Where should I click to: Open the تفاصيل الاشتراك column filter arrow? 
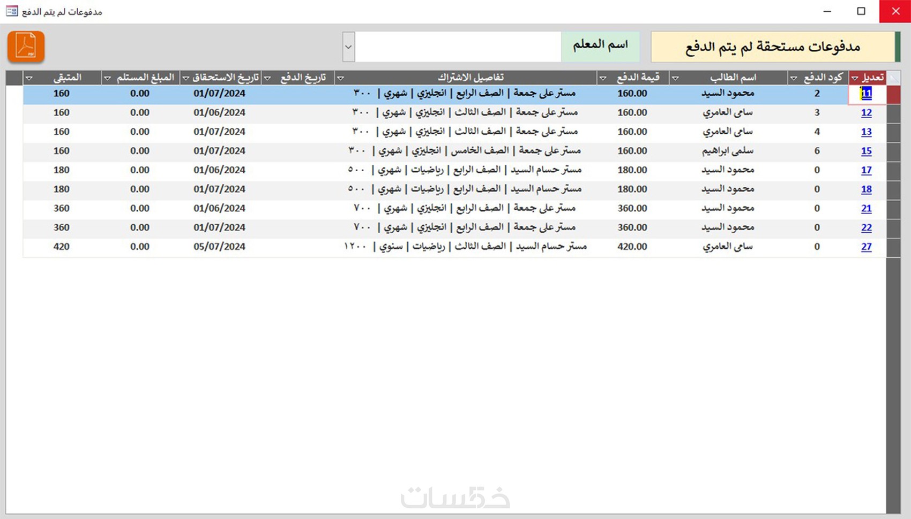click(340, 78)
